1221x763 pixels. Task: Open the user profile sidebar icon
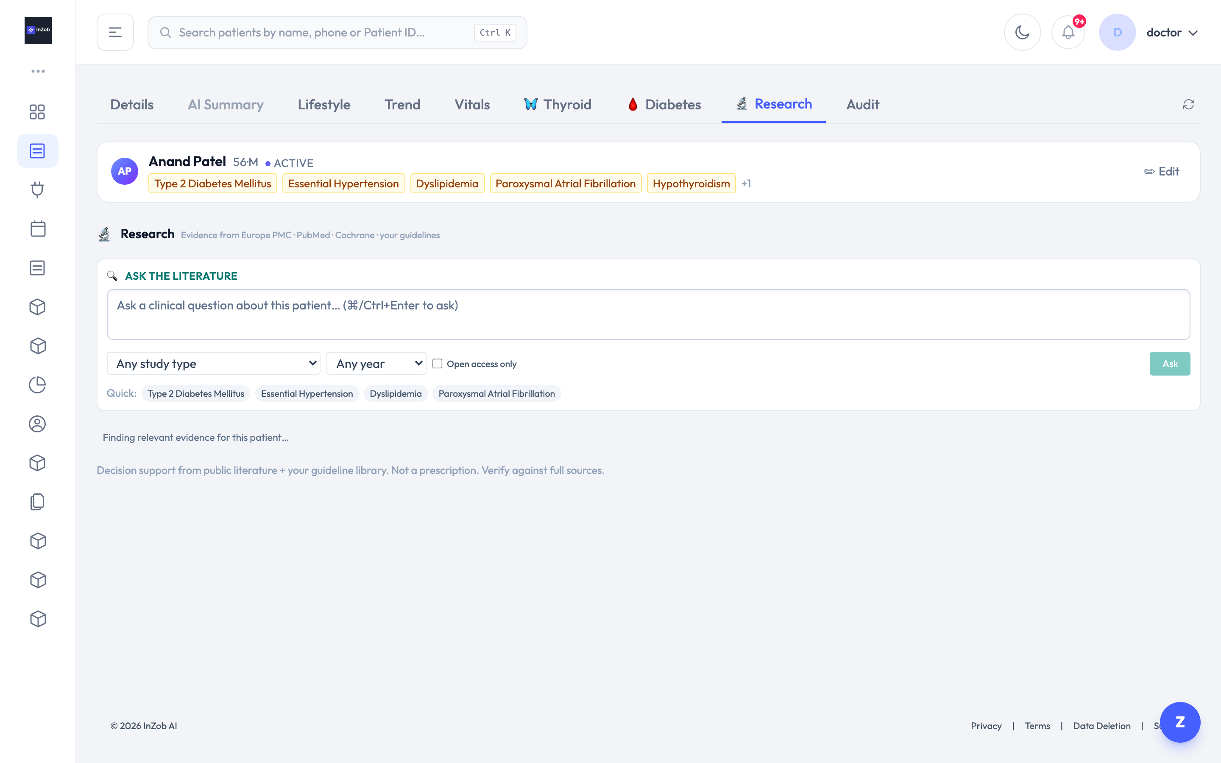pyautogui.click(x=37, y=424)
